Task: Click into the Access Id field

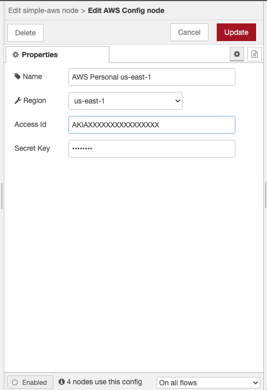Action: (x=152, y=125)
